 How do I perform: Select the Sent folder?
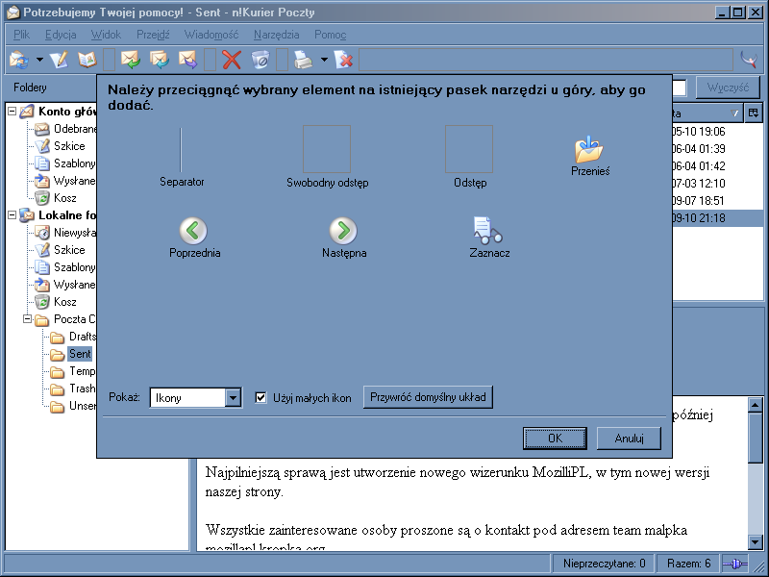coord(71,354)
